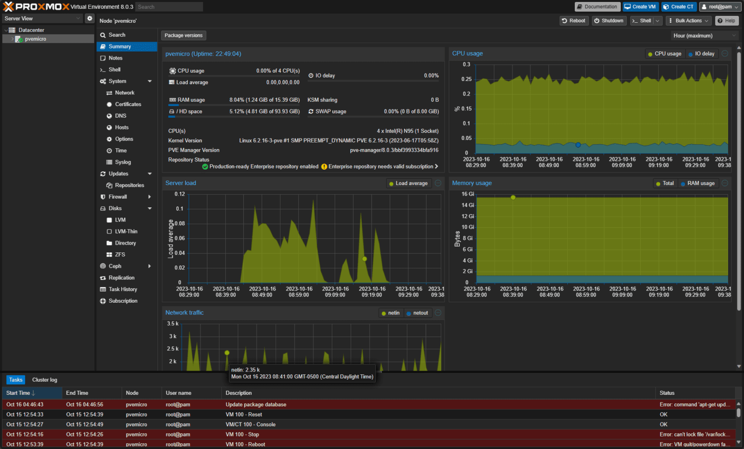Click the Create VM button
The image size is (744, 449).
(x=640, y=6)
